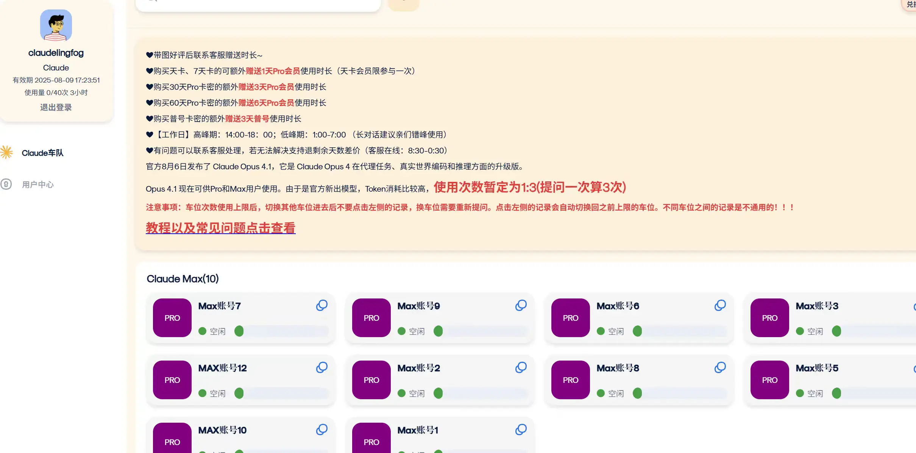Screen dimensions: 916x453
Task: Click the chat icon on MAX账号10 card
Action: coord(322,430)
